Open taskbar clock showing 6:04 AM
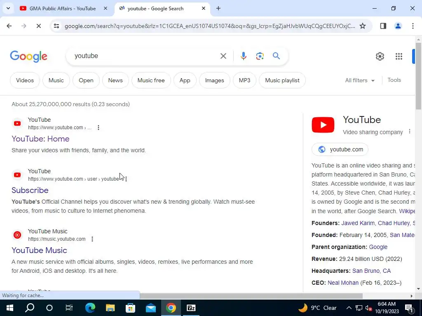422x316 pixels. click(387, 308)
